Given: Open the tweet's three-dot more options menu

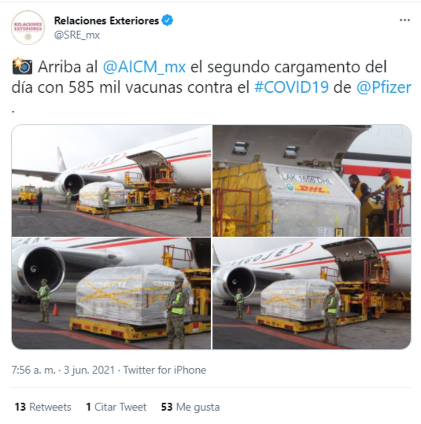Looking at the screenshot, I should pyautogui.click(x=405, y=20).
